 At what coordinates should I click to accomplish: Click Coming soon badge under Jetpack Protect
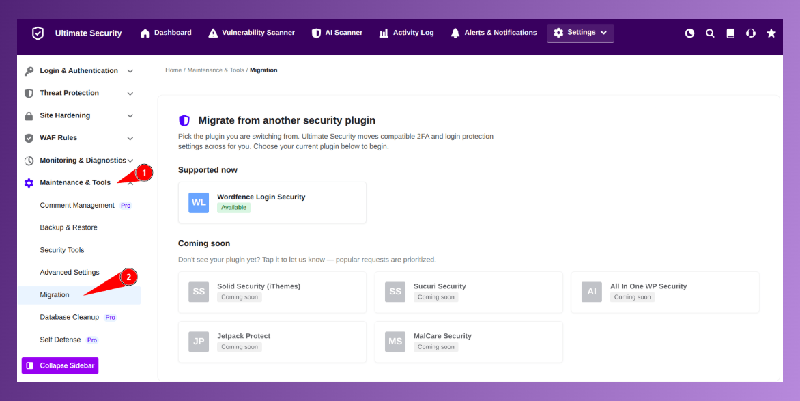pyautogui.click(x=240, y=347)
